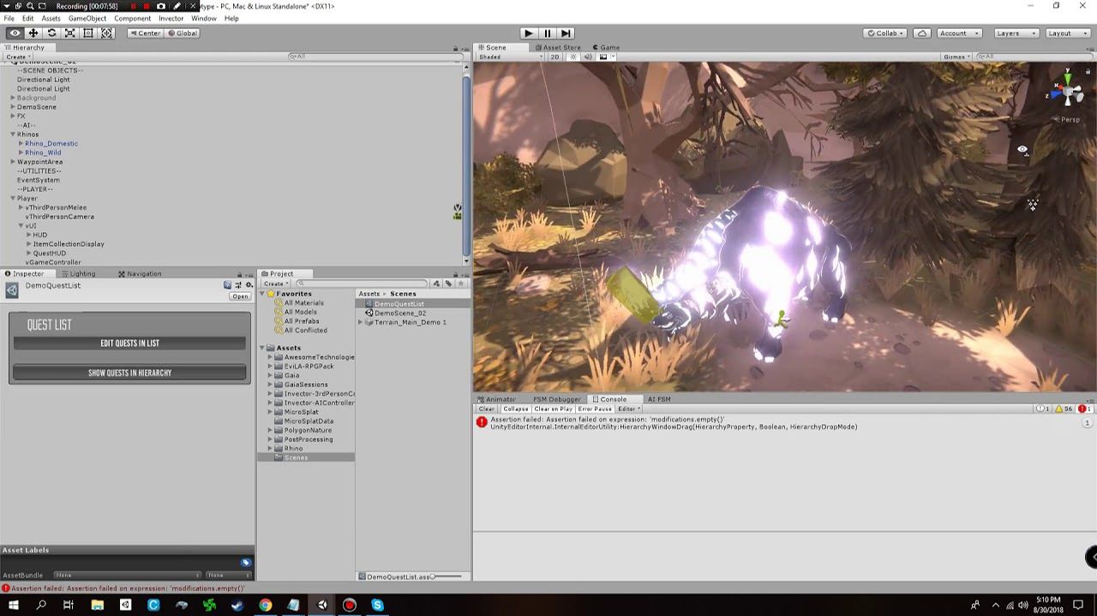Select the Scale tool in toolbar
This screenshot has width=1097, height=616.
coord(70,33)
